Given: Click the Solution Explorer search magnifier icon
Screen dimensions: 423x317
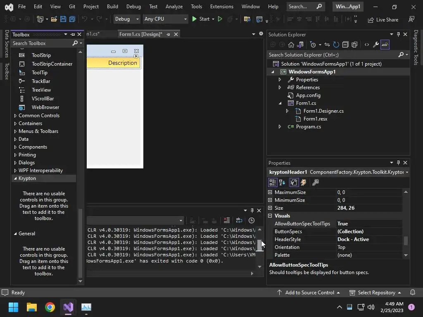Looking at the screenshot, I should click(x=401, y=55).
